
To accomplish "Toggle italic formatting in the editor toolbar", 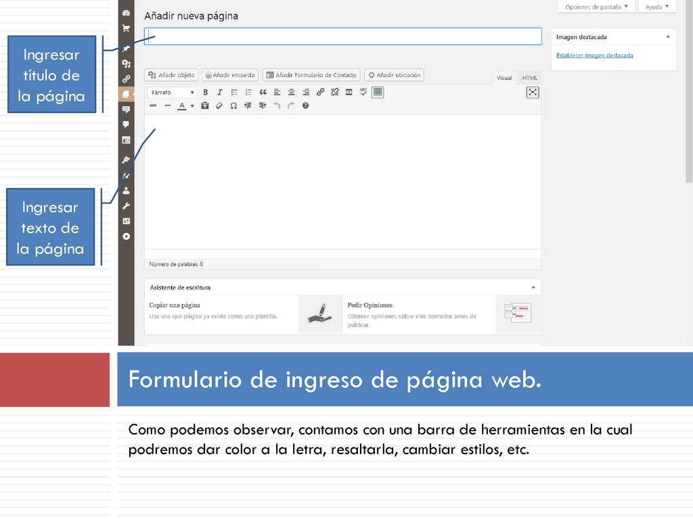I will 219,92.
